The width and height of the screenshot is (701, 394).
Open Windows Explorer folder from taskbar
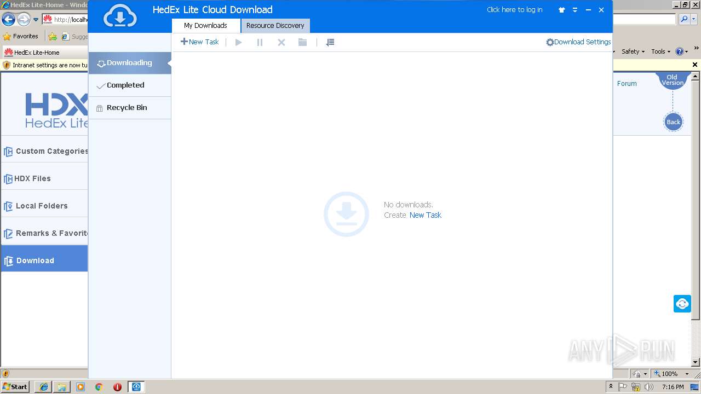(x=62, y=387)
